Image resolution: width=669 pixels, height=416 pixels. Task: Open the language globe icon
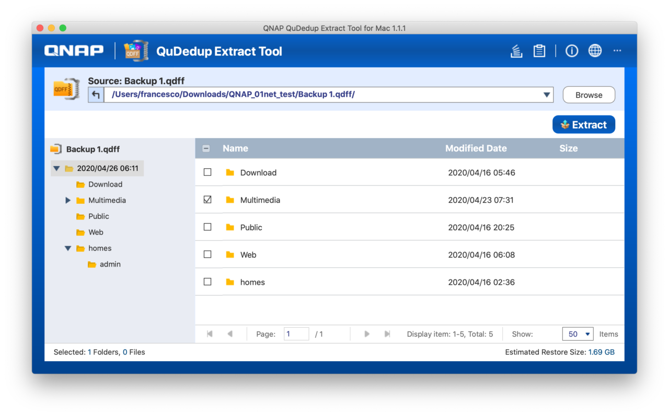tap(595, 51)
